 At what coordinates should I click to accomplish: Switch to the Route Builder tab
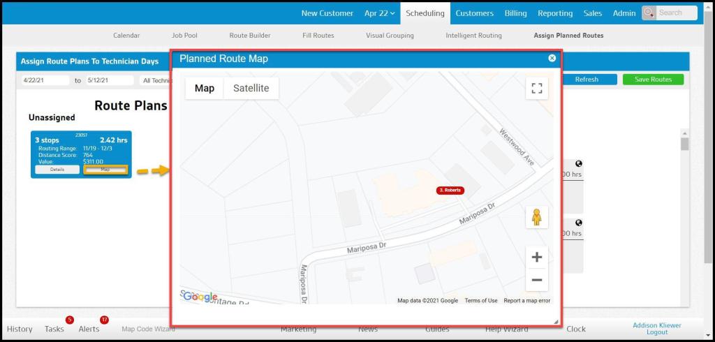point(249,36)
